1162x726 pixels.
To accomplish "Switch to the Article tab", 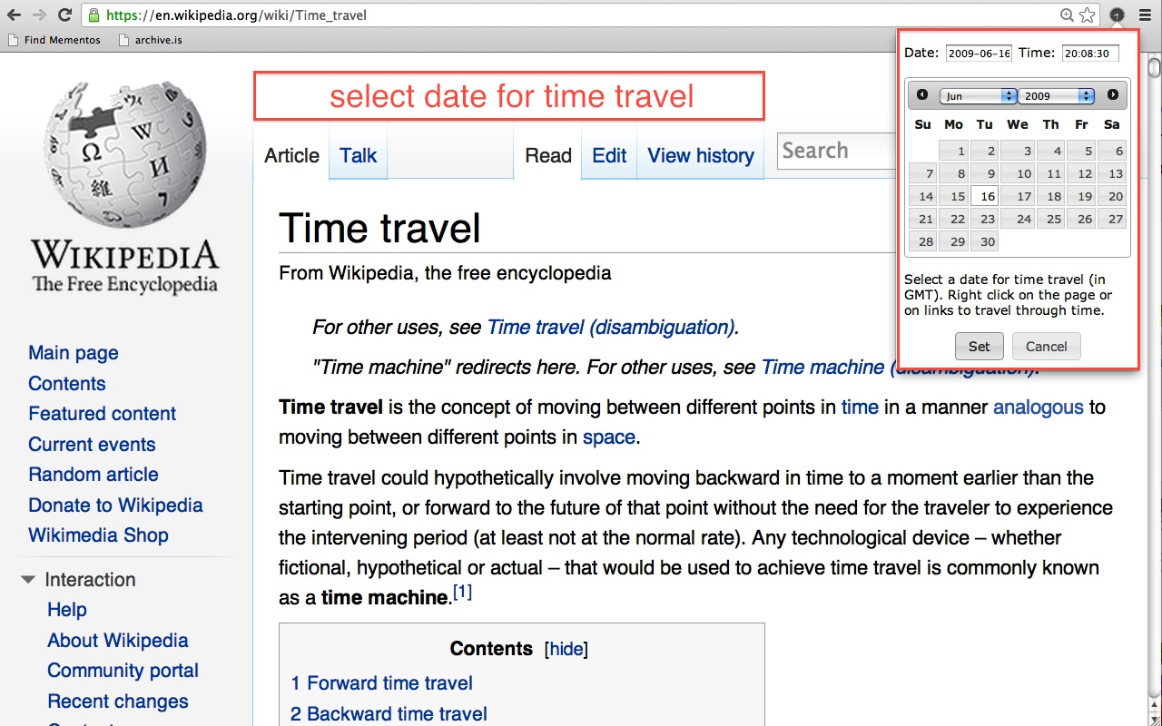I will click(x=291, y=156).
